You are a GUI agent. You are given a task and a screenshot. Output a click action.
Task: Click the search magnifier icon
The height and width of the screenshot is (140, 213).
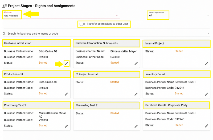point(4,34)
